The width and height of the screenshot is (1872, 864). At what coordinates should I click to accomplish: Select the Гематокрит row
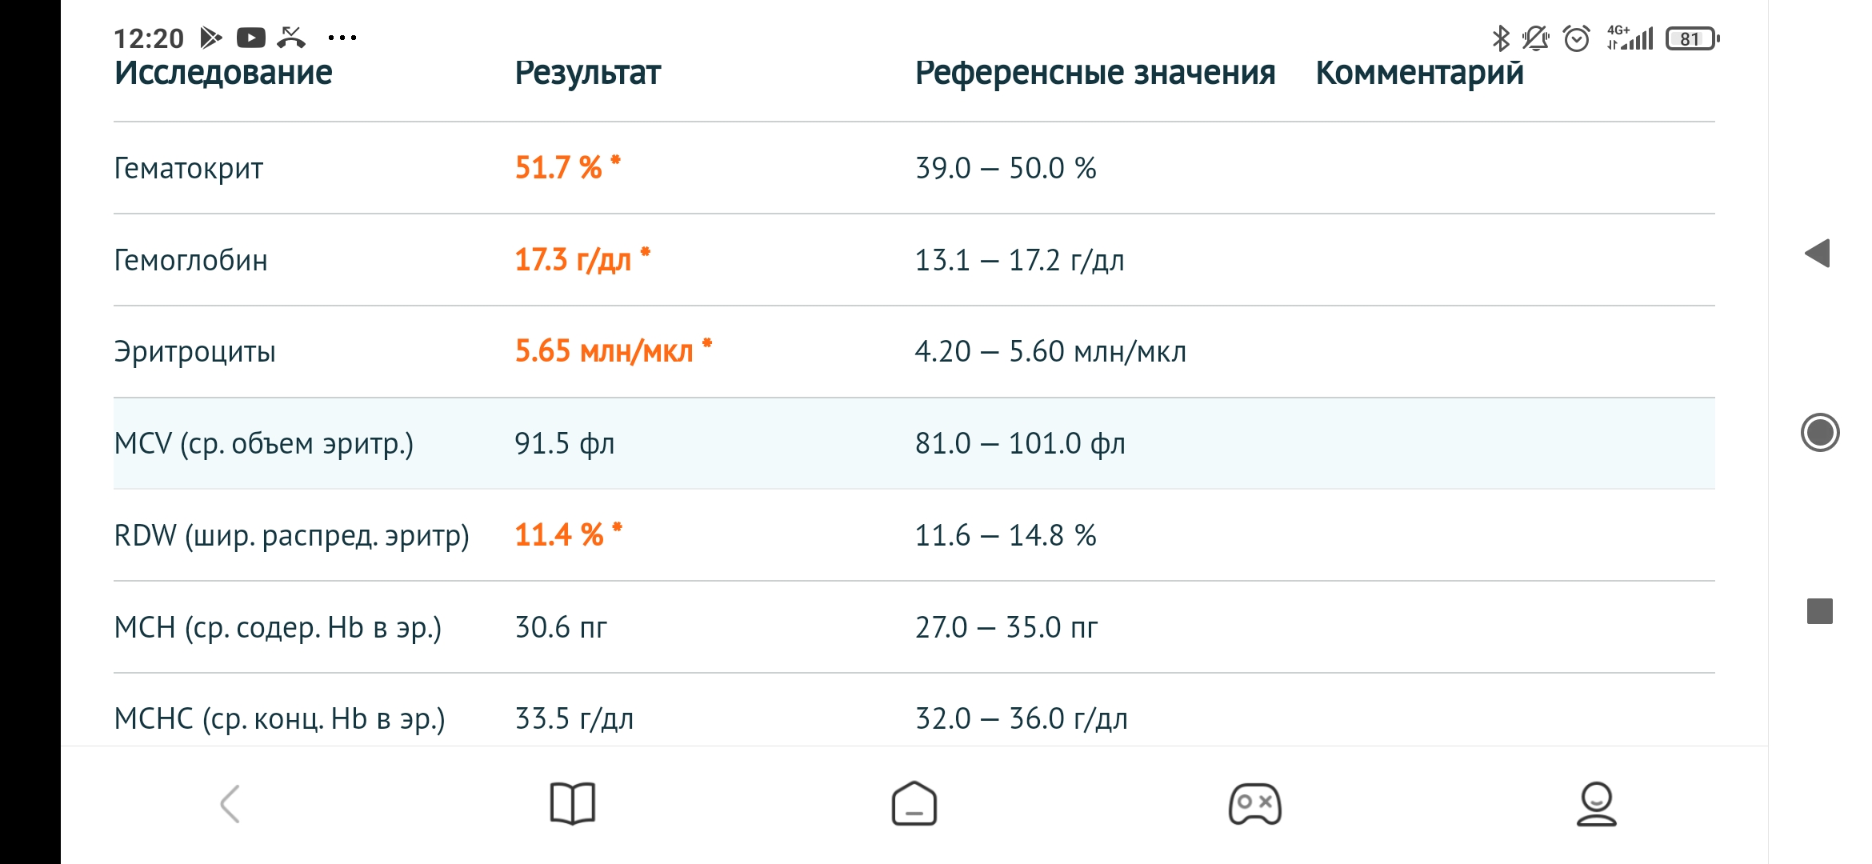point(914,168)
